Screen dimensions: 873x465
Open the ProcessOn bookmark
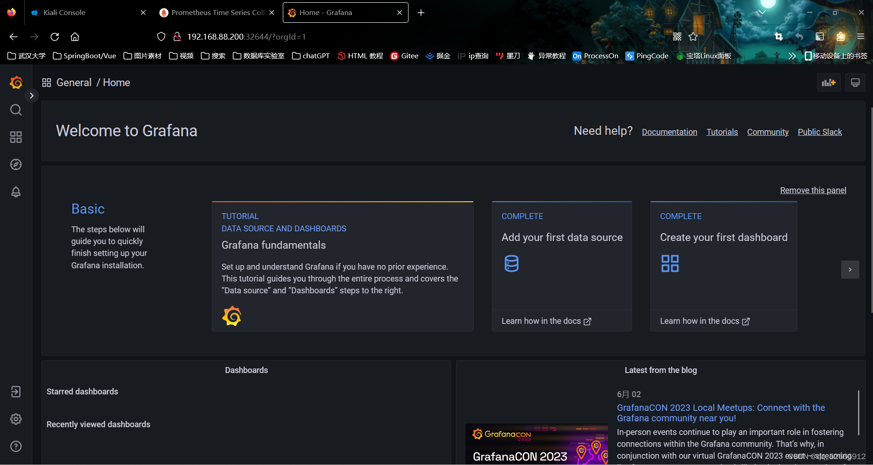point(596,56)
